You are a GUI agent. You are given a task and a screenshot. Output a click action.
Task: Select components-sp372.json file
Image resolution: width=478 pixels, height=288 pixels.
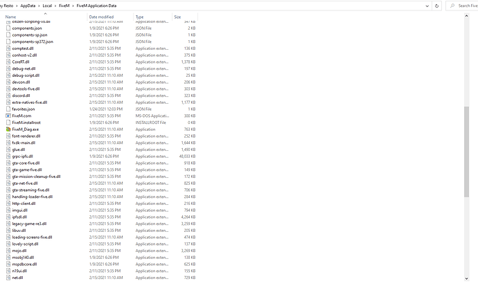(x=33, y=42)
